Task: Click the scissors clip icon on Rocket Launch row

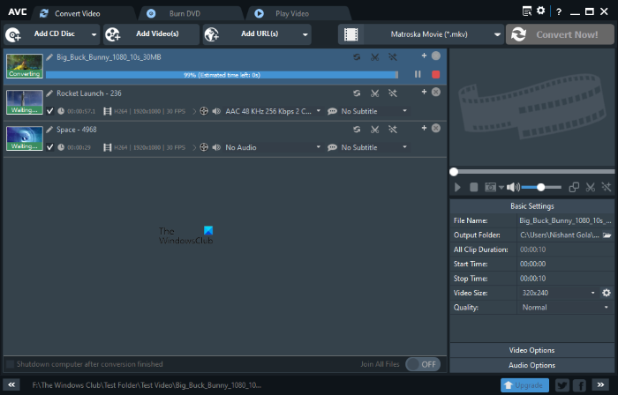Action: pos(374,93)
